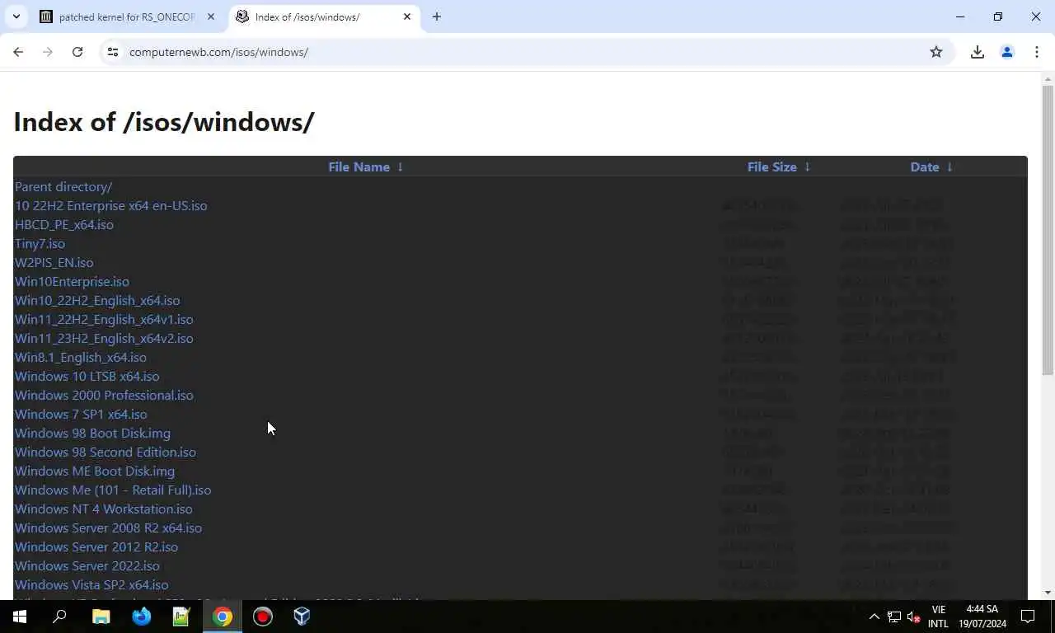Download Win11_22H2_English_x64v1.iso
The image size is (1055, 633).
(x=104, y=319)
